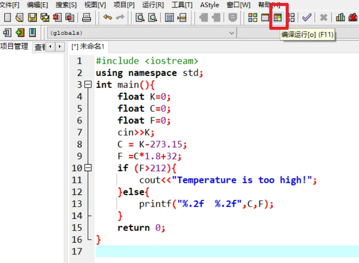Click the 'float K=0;' line
Screen dimensions: 359x263
click(144, 97)
